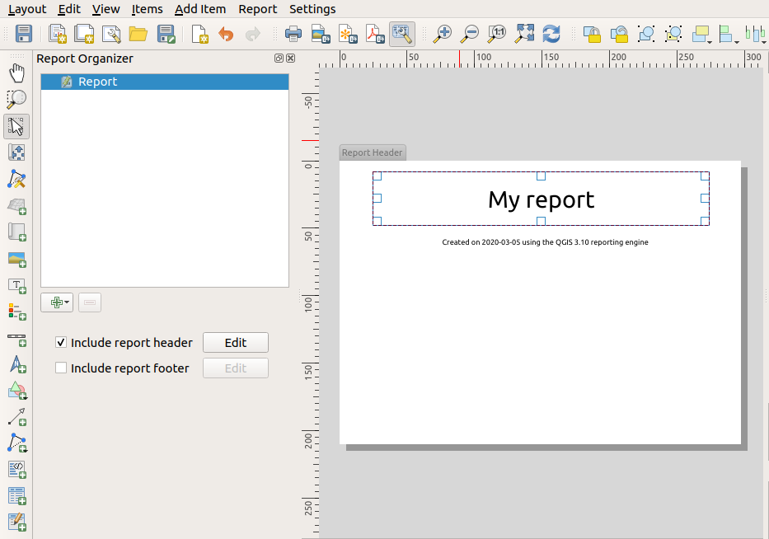
Task: Select the Report item in organizer tree
Action: point(97,82)
